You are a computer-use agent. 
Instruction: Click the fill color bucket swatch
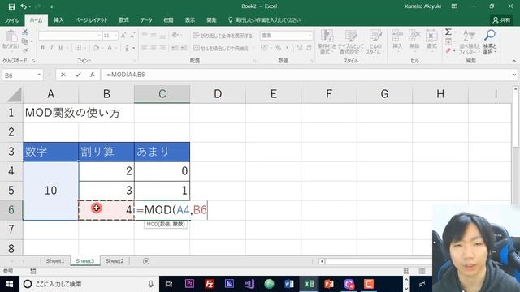(x=96, y=49)
